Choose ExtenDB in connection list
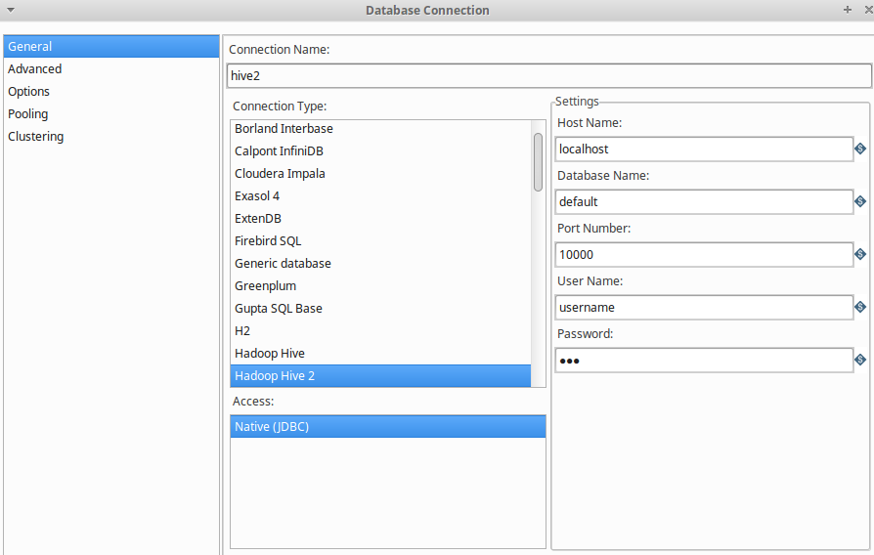Viewport: 874px width, 555px height. coord(380,219)
